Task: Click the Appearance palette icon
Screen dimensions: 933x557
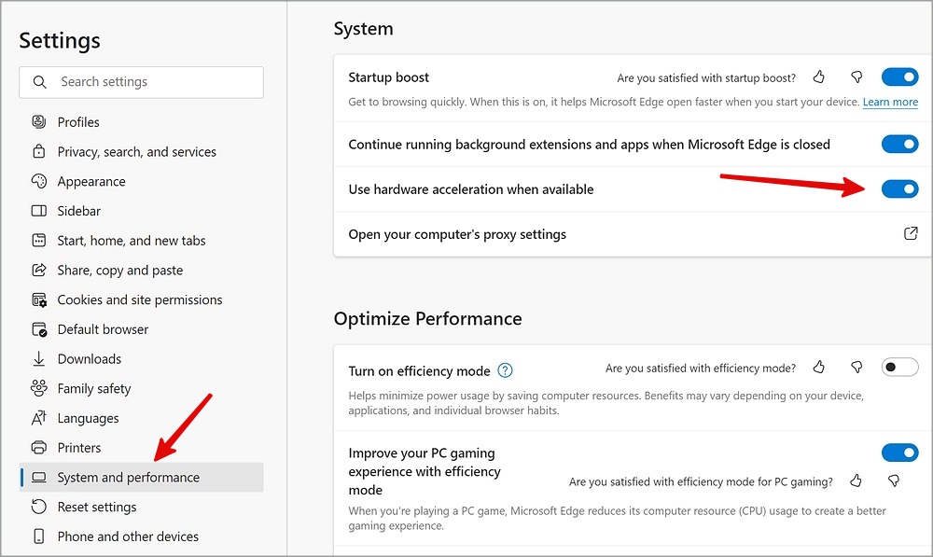Action: [38, 181]
